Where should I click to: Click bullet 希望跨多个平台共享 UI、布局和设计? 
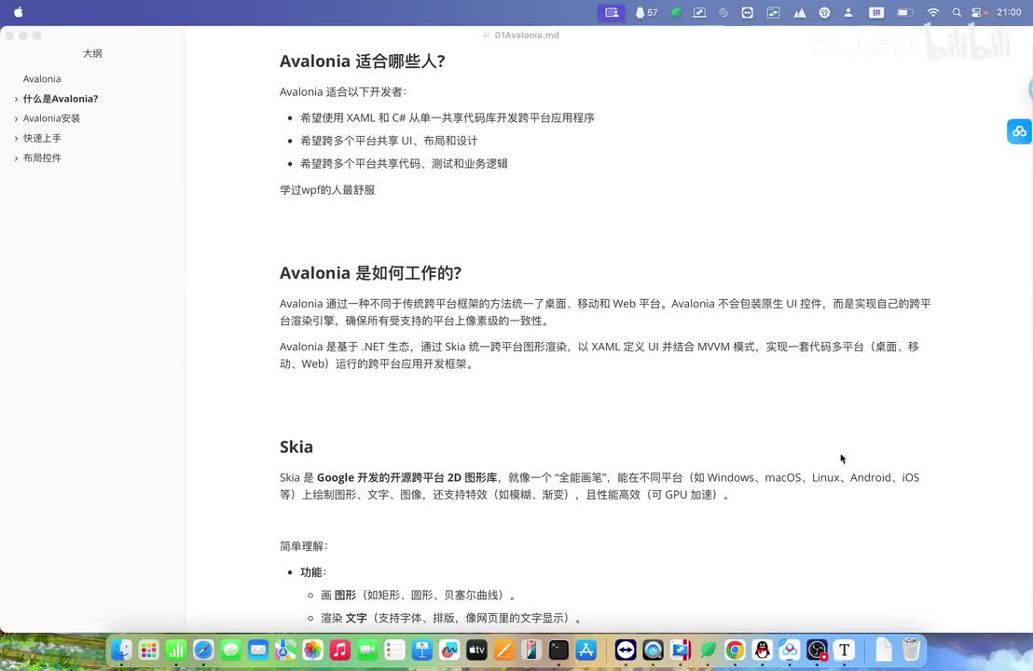tap(389, 141)
